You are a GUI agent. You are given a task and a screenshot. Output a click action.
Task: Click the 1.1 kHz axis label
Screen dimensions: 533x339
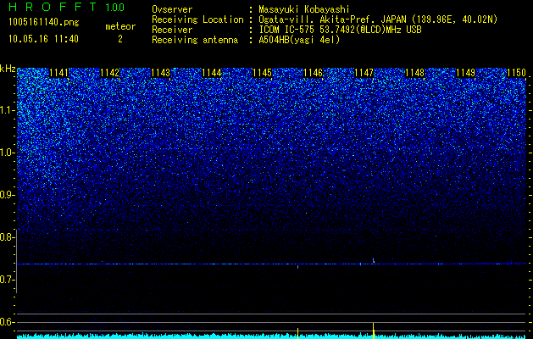pos(8,110)
